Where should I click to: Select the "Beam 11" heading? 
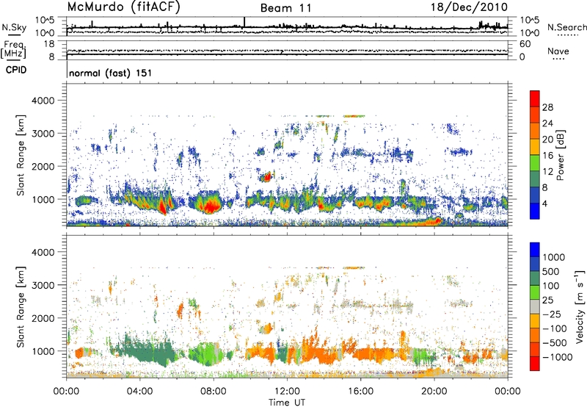pos(286,8)
